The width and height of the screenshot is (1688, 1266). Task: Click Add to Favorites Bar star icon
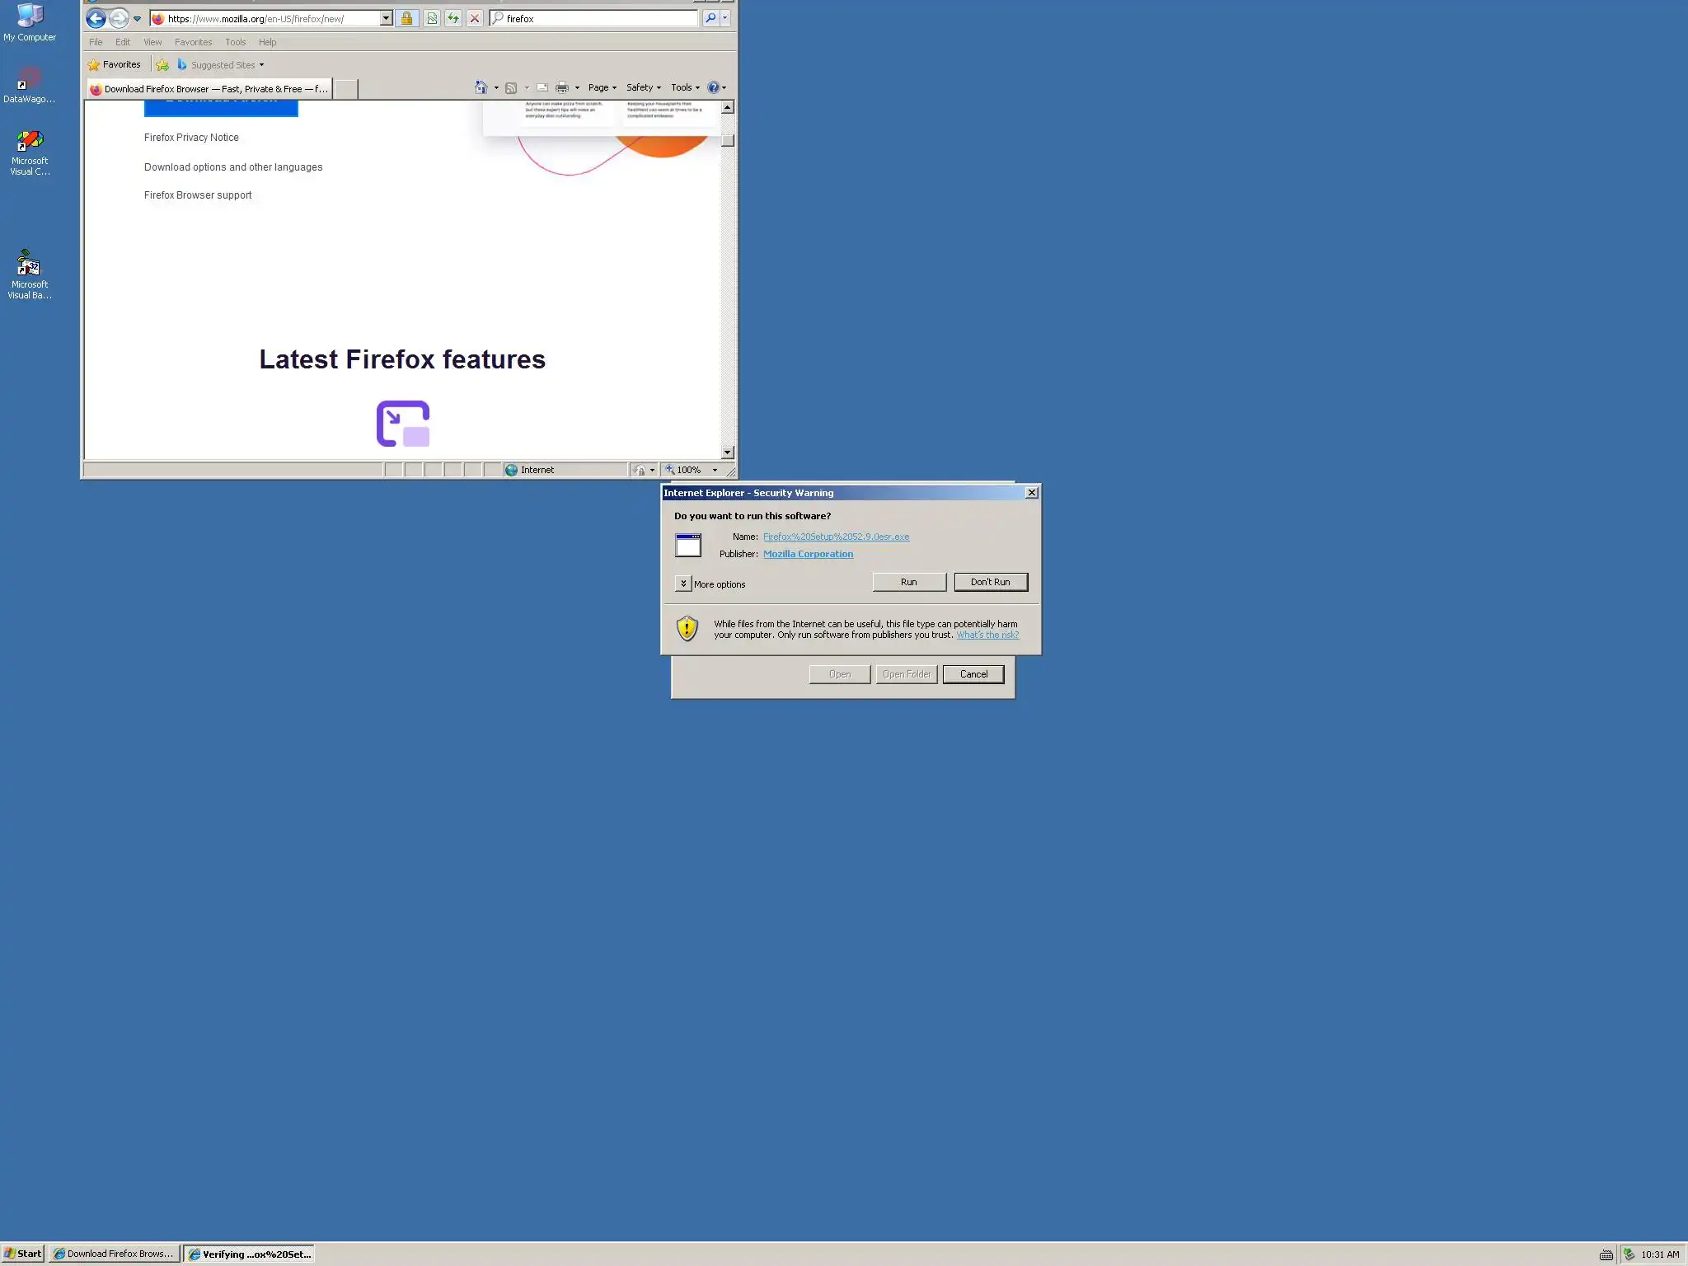(162, 65)
